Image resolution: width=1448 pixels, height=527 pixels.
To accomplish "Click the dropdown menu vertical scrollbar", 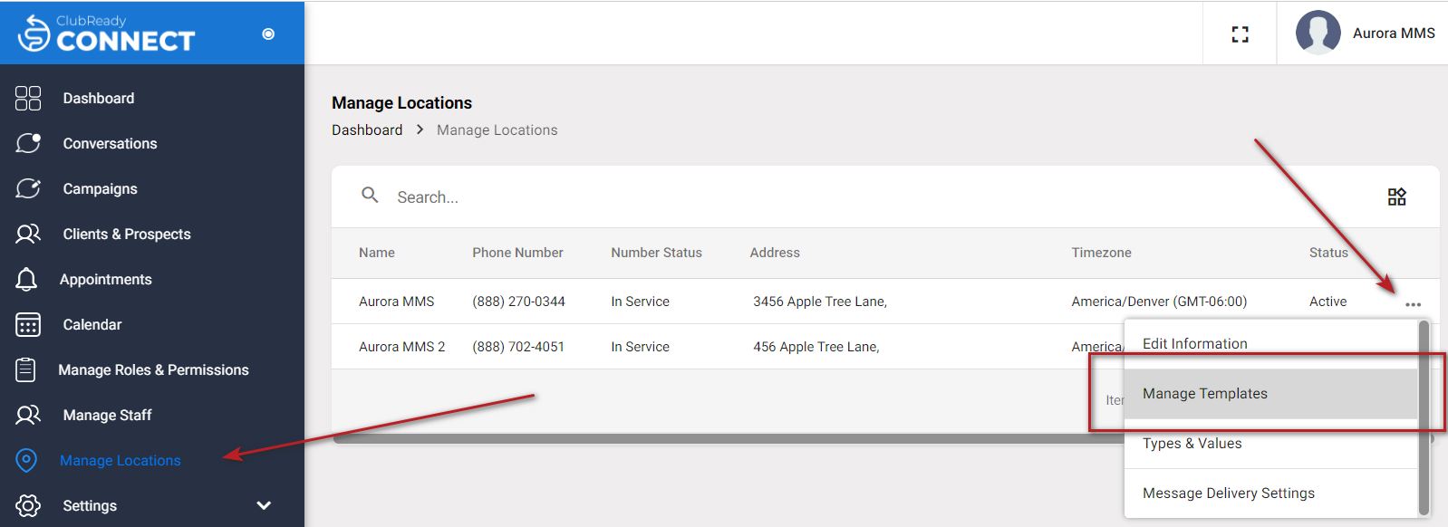I will (1424, 417).
